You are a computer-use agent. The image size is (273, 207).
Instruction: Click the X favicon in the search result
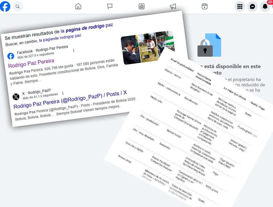pos(16,96)
